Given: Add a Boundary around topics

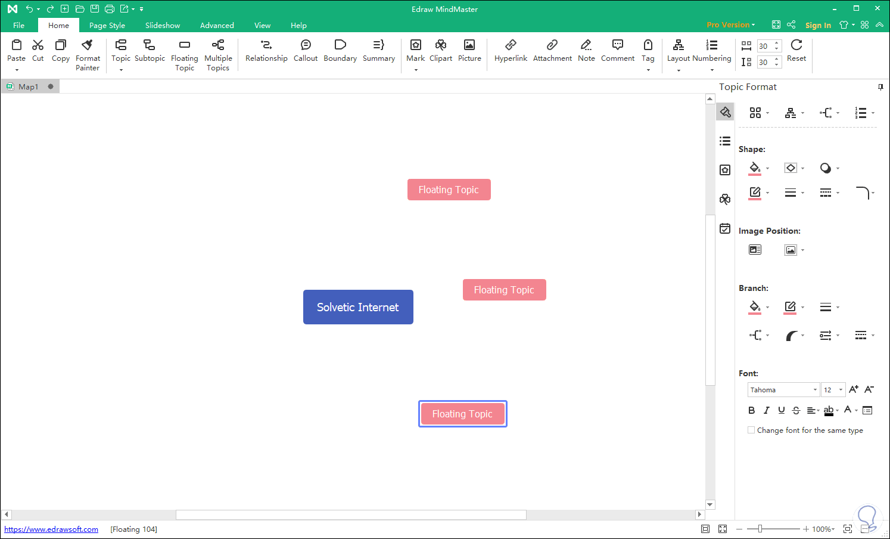Looking at the screenshot, I should click(340, 50).
